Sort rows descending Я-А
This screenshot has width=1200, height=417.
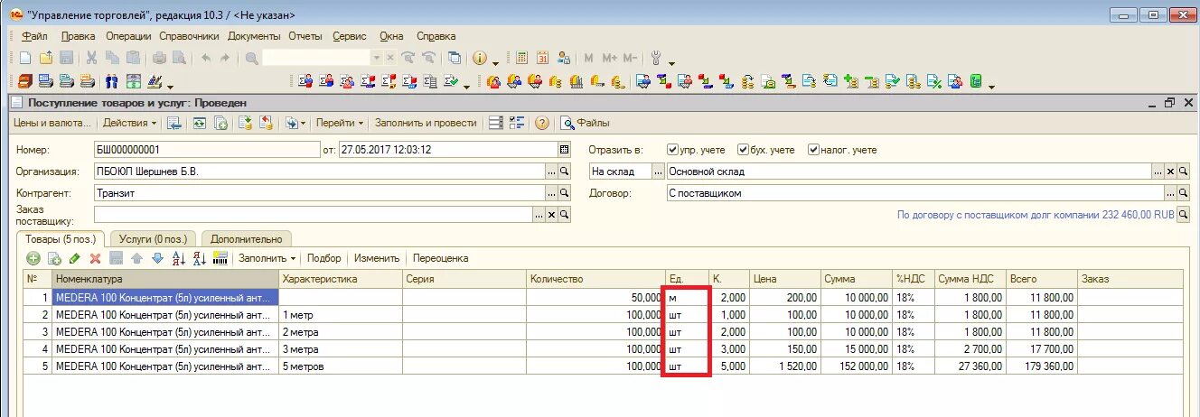pos(199,258)
